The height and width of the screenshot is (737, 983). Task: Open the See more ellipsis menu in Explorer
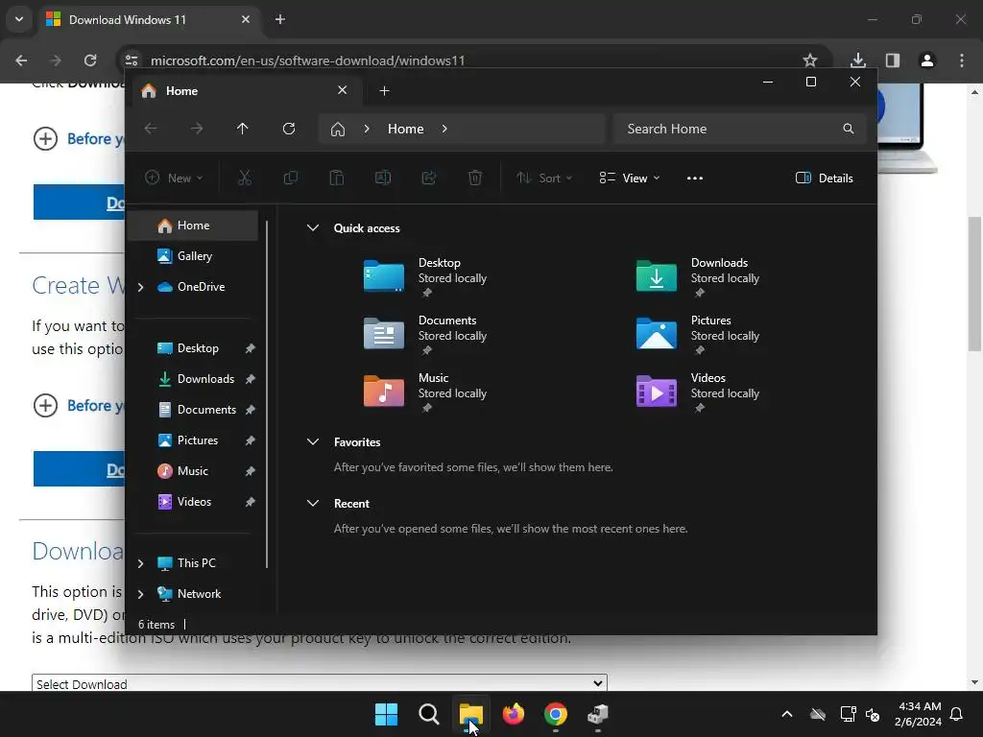pos(695,178)
